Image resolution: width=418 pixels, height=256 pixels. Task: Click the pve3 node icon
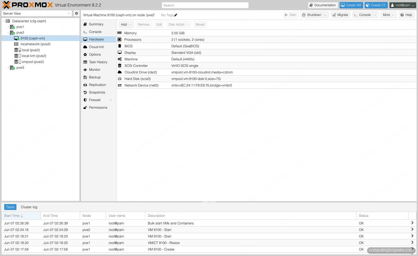(x=12, y=68)
